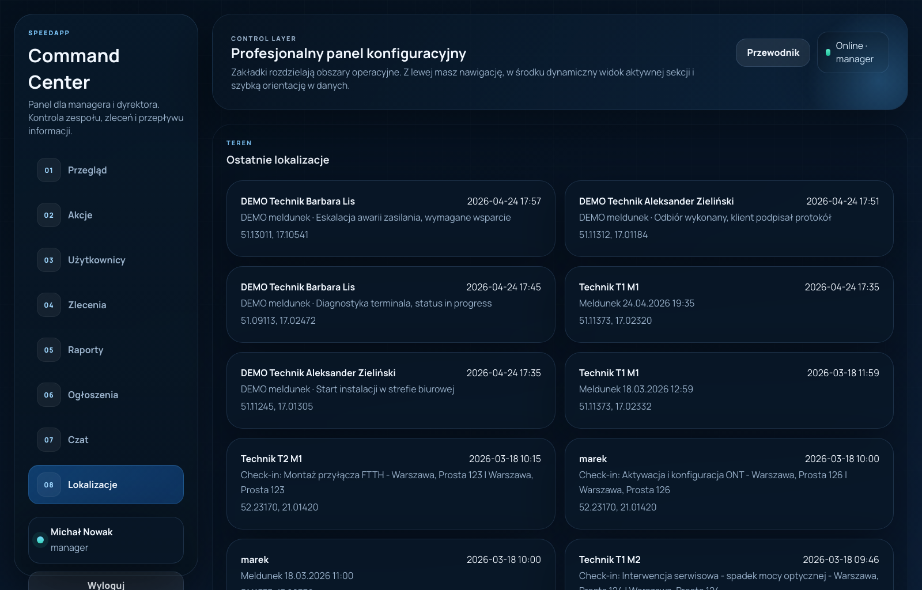Switch to the Zlecenia section

tap(106, 305)
